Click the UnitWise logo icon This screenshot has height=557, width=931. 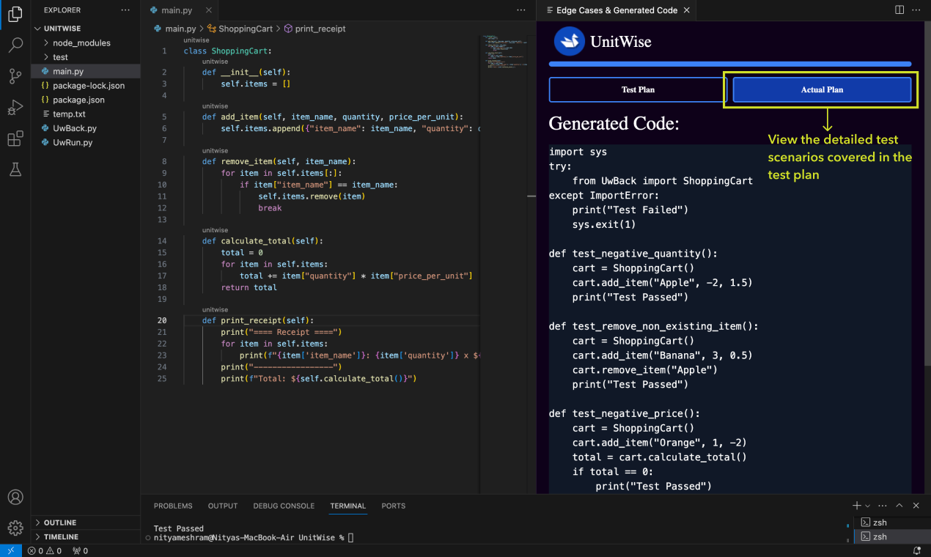coord(570,42)
